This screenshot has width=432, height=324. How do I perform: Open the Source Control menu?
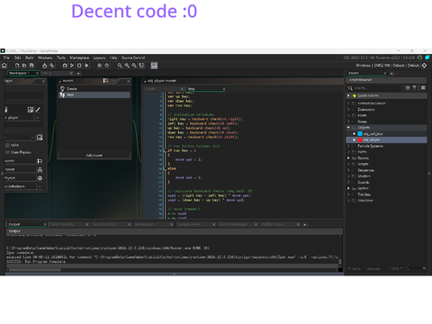click(x=133, y=58)
